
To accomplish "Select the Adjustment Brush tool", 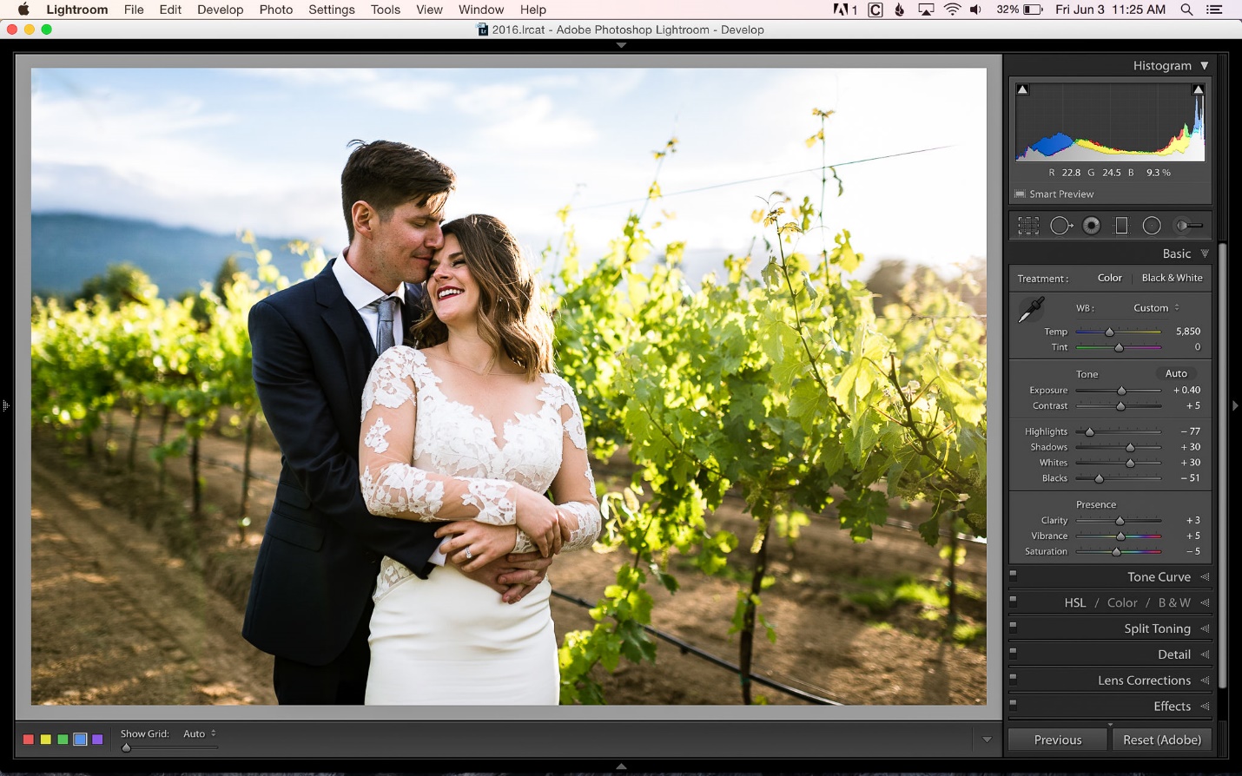I will [1188, 226].
